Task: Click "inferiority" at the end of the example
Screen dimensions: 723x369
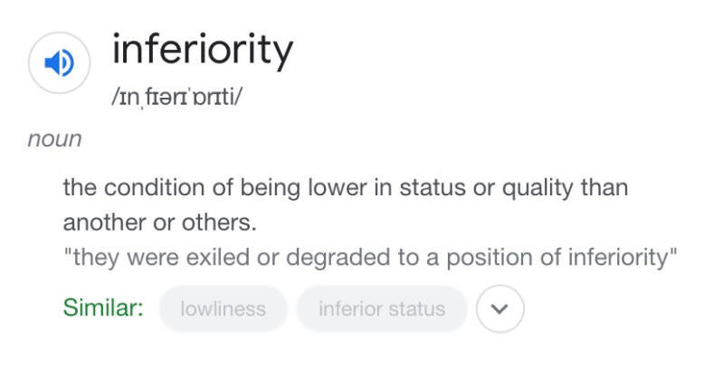Action: 608,257
